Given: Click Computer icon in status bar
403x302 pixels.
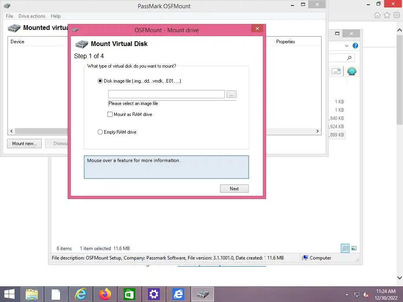Looking at the screenshot, I should click(305, 258).
